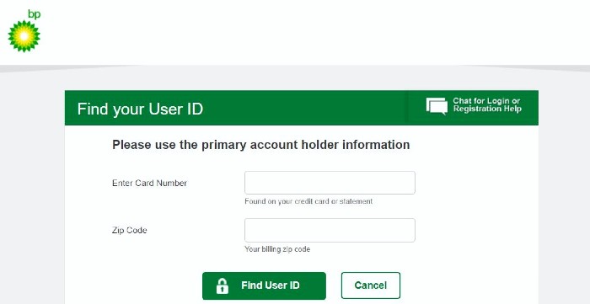Click the padlock icon on Find User ID
Viewport: 590px width, 304px height.
tap(223, 285)
